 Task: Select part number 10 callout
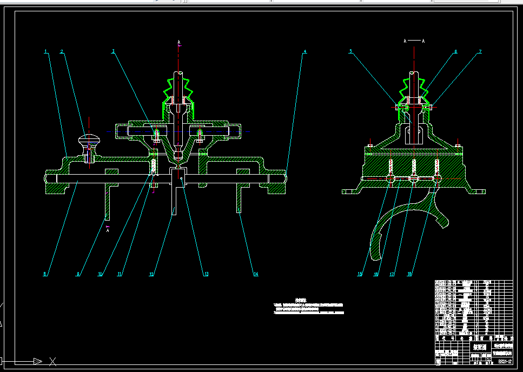pyautogui.click(x=100, y=274)
